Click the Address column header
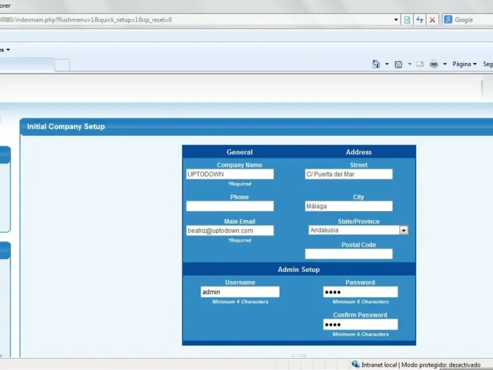Screen dimensions: 493x370 (359, 152)
